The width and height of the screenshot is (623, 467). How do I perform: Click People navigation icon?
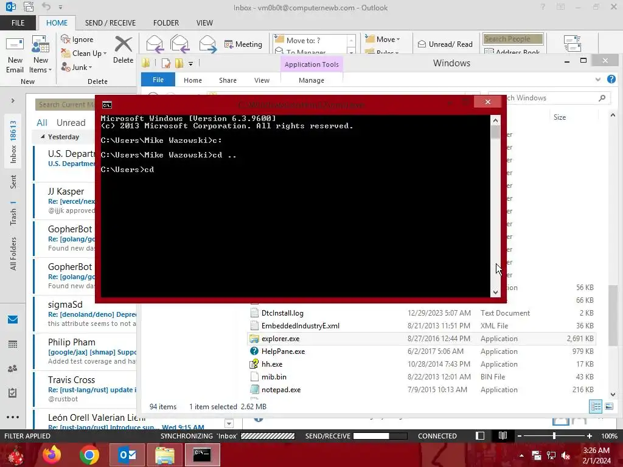coord(13,368)
